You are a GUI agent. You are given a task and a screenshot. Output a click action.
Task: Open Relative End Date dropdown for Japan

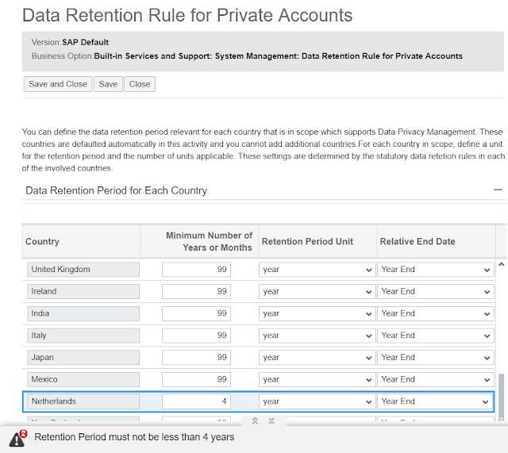pyautogui.click(x=435, y=358)
